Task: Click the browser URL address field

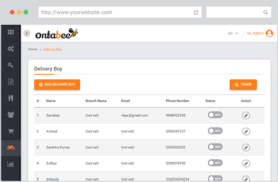Action: 120,12
